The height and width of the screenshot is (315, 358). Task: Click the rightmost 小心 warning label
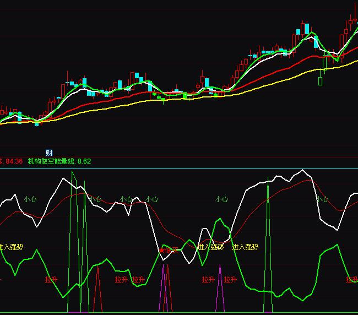[322, 199]
